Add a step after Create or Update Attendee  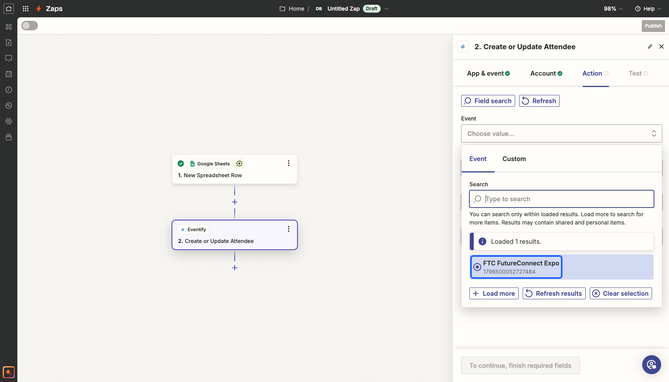pos(235,268)
